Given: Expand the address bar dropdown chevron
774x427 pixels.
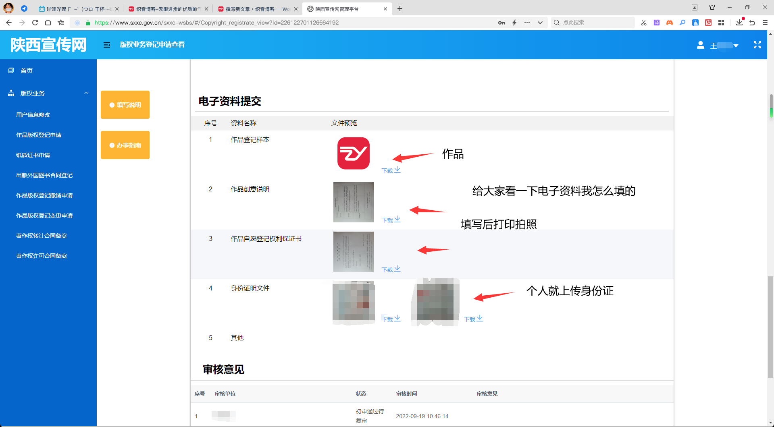Looking at the screenshot, I should 540,23.
